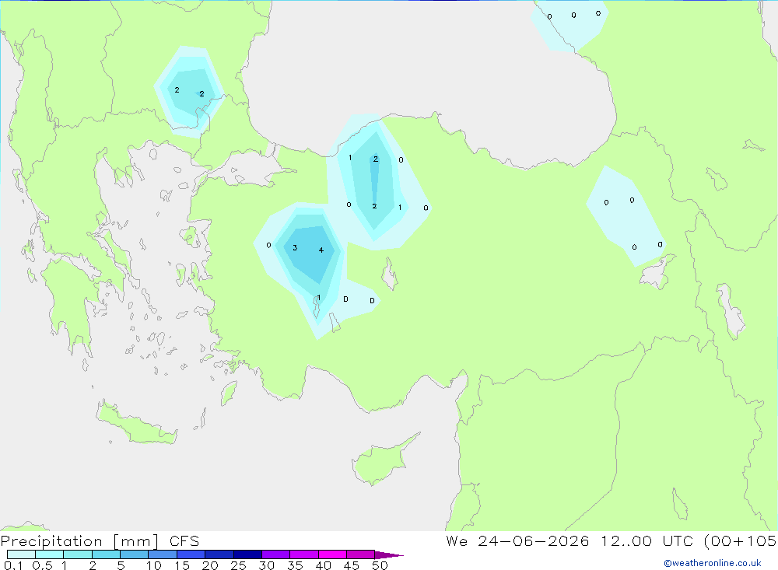Click the 'CFS' model label

(x=184, y=541)
